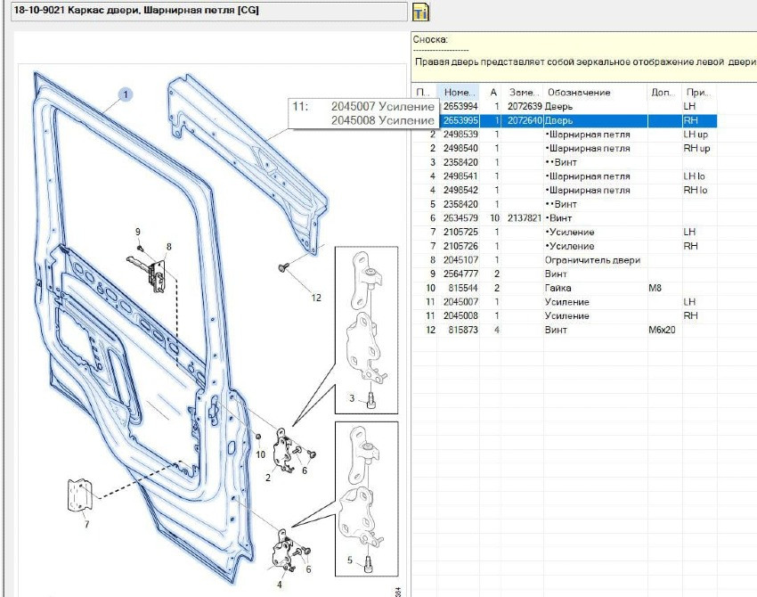Viewport: 757px width, 597px height.
Task: Click callout 12 screw in the diagram
Action: [x=314, y=298]
